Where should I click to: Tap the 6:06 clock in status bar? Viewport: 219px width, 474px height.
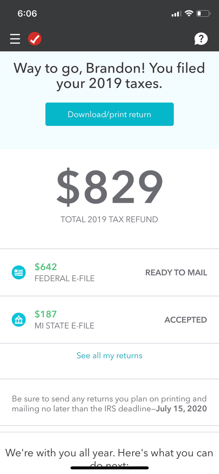27,14
